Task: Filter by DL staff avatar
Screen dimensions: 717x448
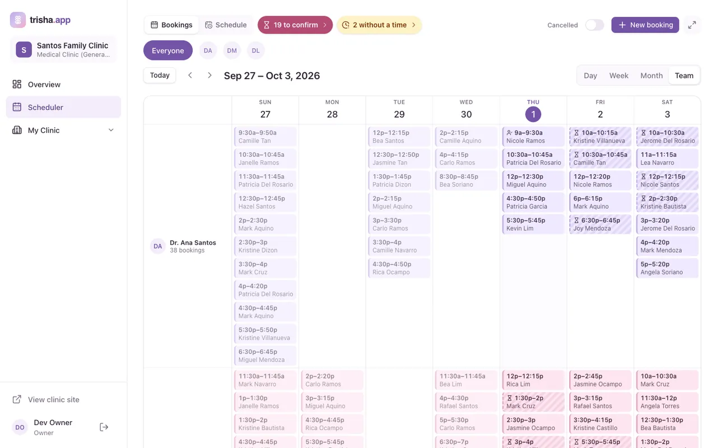Action: click(255, 50)
